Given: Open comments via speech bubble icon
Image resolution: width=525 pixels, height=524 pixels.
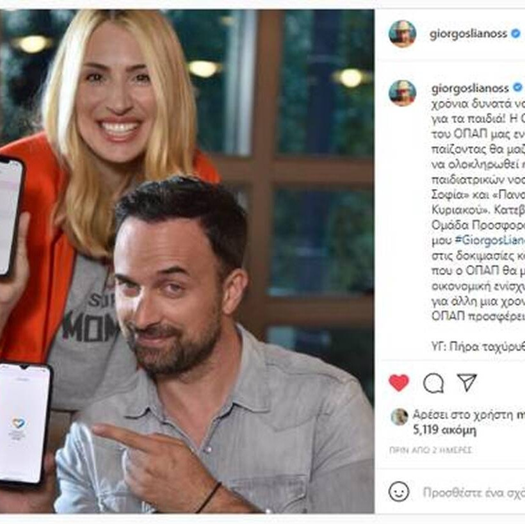Looking at the screenshot, I should (x=433, y=382).
